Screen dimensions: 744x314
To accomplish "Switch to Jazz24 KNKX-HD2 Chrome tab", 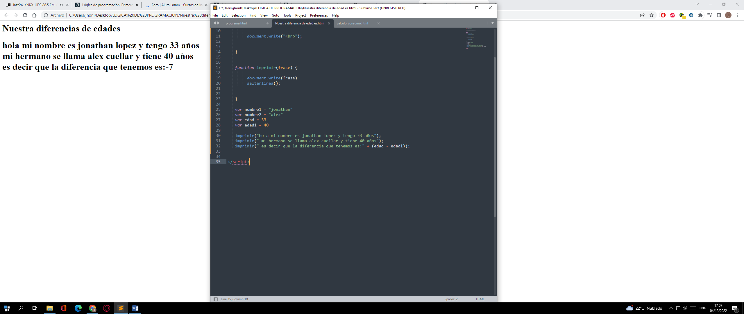I will (x=33, y=5).
